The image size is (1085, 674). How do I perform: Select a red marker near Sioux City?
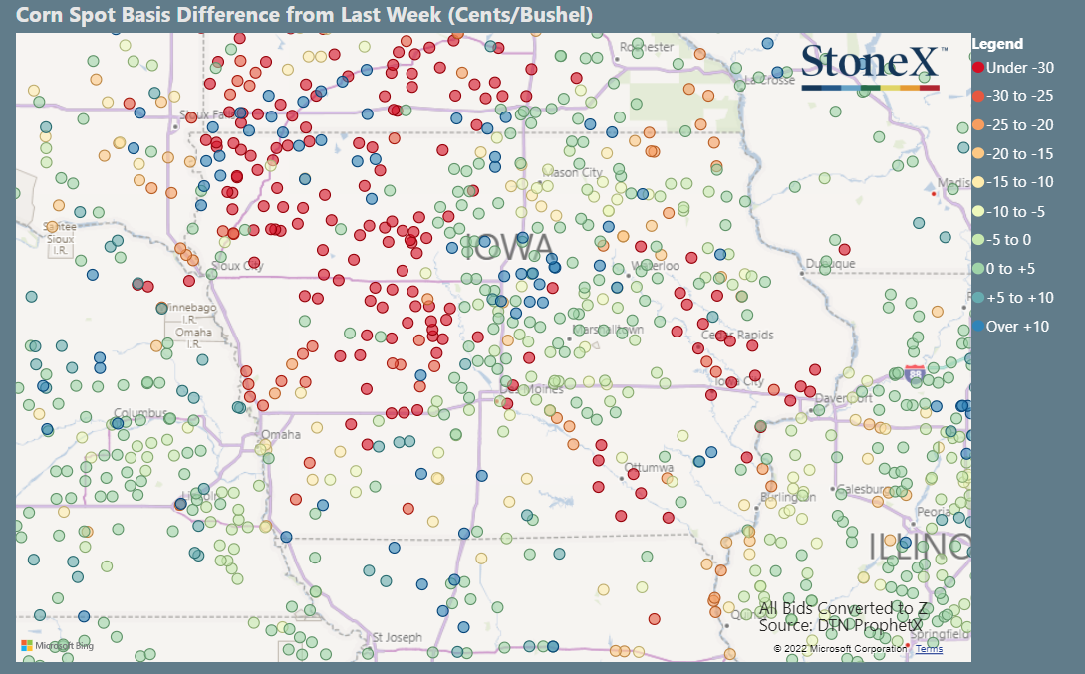pyautogui.click(x=254, y=263)
